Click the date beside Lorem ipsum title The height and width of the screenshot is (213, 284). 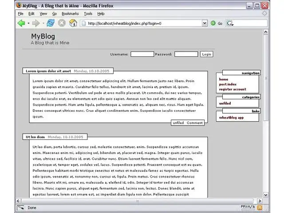click(x=91, y=71)
